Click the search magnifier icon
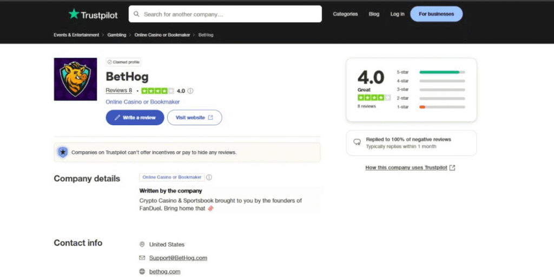This screenshot has height=278, width=554. click(x=136, y=14)
